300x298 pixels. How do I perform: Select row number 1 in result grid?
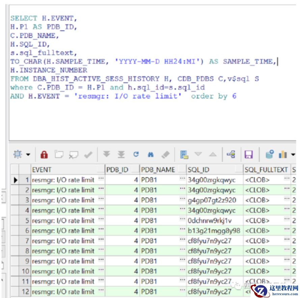(25, 180)
